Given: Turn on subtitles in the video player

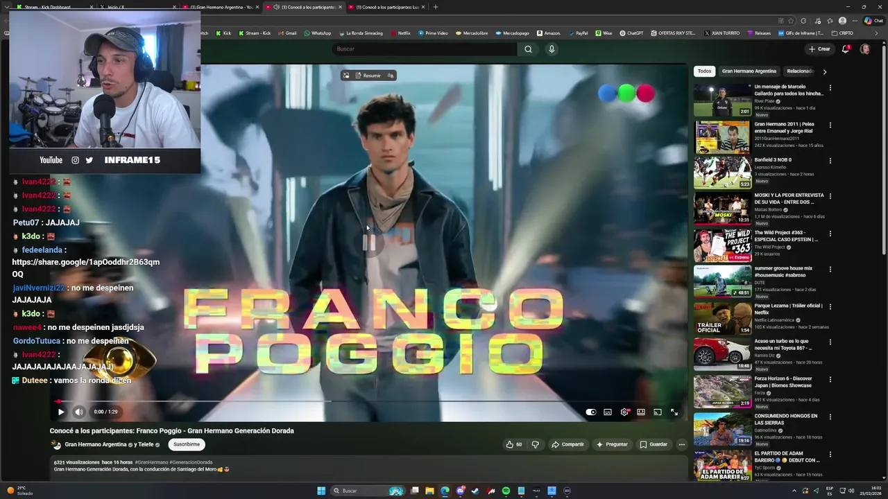Looking at the screenshot, I should pos(608,412).
